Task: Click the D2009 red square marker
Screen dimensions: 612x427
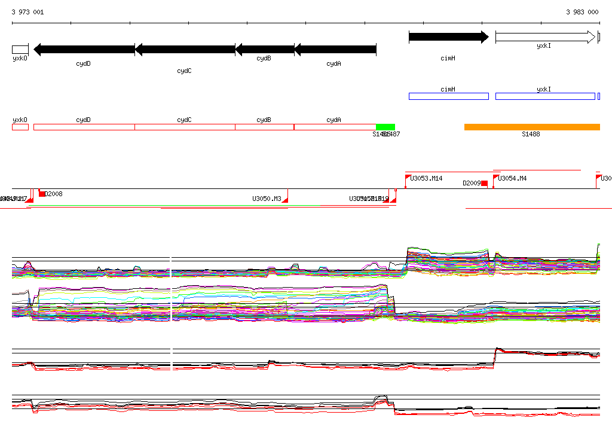Action: pyautogui.click(x=484, y=184)
